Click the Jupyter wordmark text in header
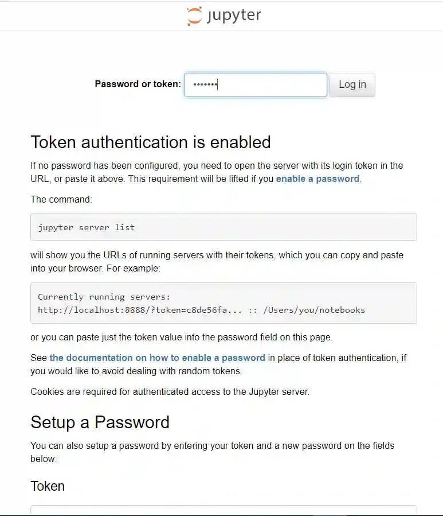 point(233,15)
